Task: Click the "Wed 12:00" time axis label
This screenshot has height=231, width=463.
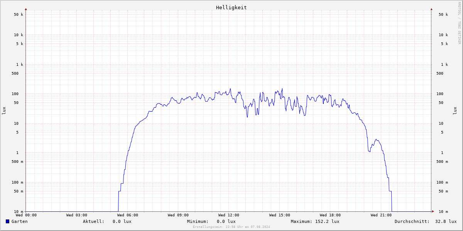Action: [x=229, y=215]
